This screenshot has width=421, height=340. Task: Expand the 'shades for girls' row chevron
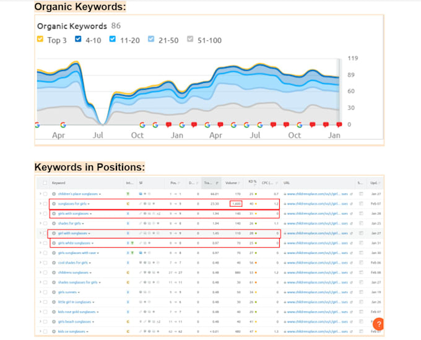point(40,223)
